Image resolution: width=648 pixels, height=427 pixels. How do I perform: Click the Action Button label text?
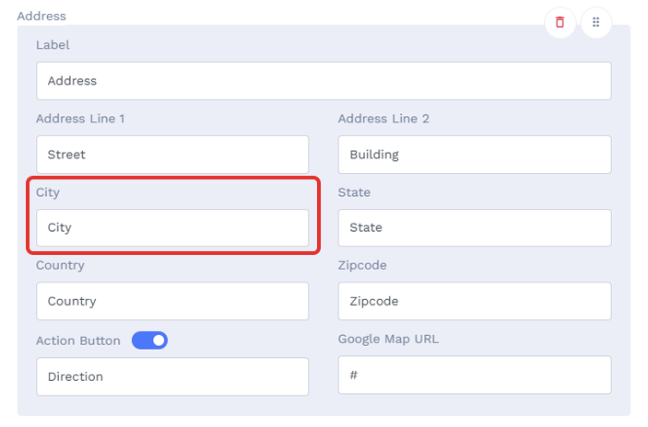78,340
